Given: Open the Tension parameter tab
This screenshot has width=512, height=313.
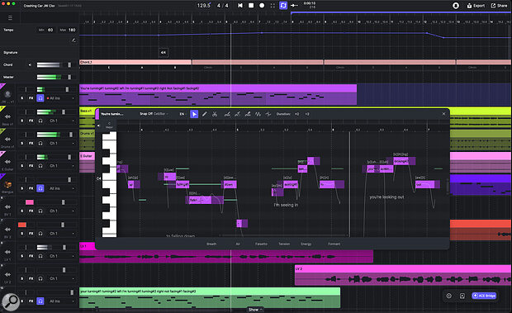Looking at the screenshot, I should (x=284, y=244).
